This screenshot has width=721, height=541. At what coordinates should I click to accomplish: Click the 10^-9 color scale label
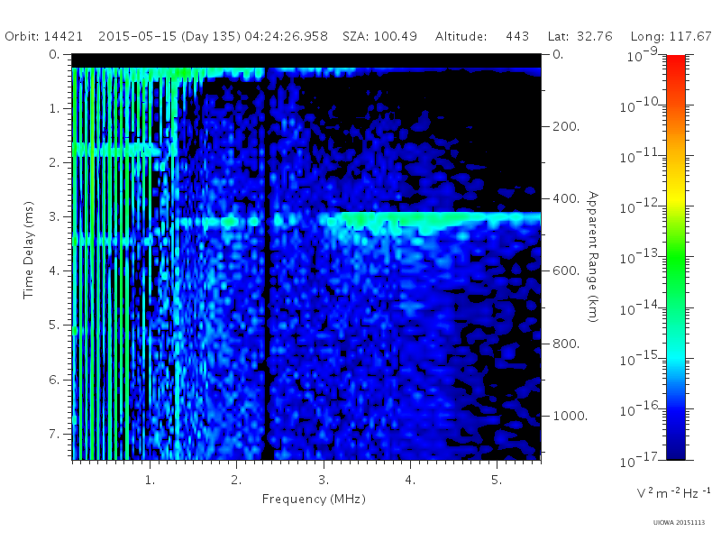pos(643,55)
